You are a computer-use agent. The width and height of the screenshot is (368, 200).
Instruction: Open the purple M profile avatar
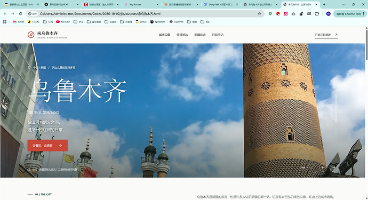pos(329,14)
